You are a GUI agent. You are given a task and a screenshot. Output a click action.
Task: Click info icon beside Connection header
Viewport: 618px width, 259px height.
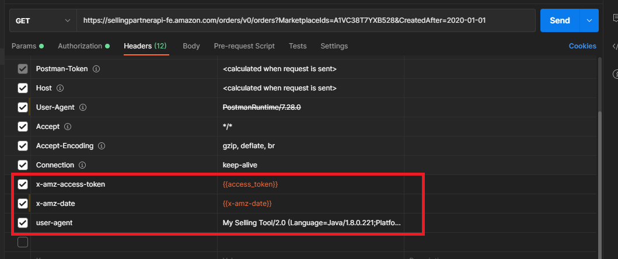(83, 165)
